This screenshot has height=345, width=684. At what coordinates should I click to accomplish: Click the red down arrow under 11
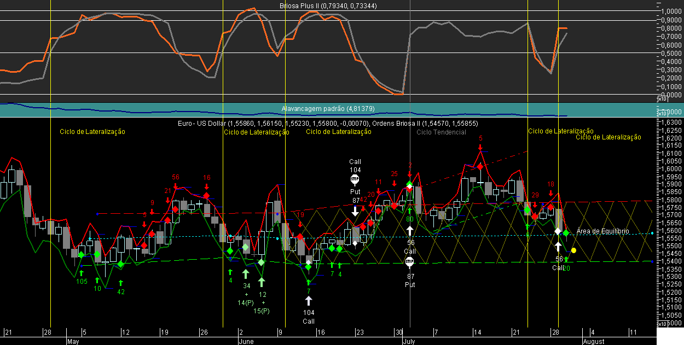378,191
